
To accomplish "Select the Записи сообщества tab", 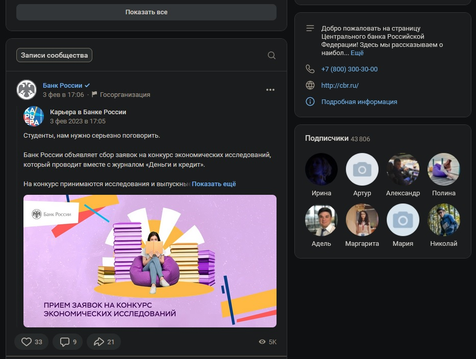I will (55, 55).
